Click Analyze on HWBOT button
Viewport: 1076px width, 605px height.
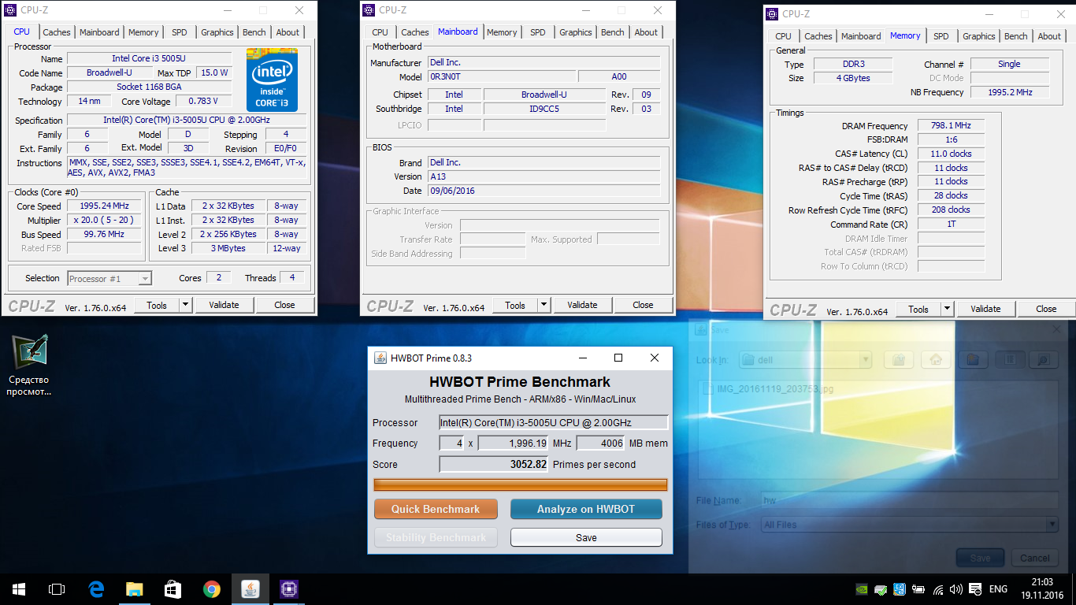[x=586, y=509]
